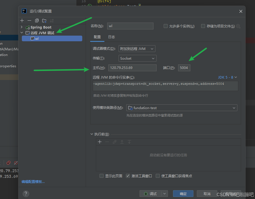Open the 使用模块类路径 module dropdown
This screenshot has height=199, width=255.
(182, 108)
